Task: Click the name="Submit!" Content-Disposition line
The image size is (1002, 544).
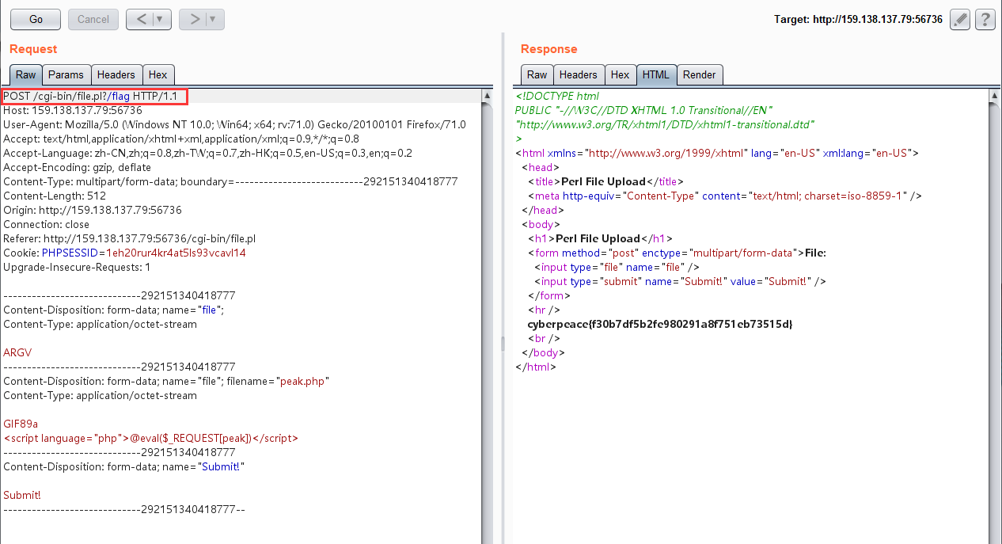Action: click(124, 467)
